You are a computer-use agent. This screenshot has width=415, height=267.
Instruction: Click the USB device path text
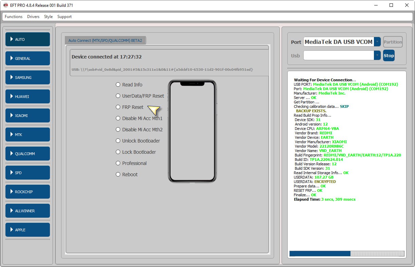[162, 69]
